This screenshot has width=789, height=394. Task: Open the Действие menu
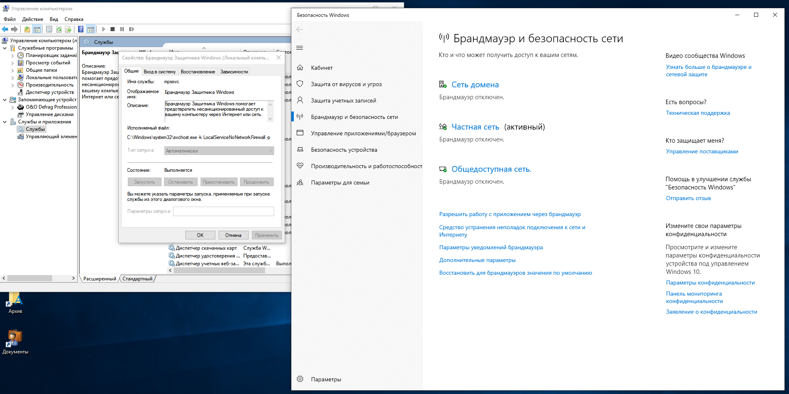[x=32, y=19]
